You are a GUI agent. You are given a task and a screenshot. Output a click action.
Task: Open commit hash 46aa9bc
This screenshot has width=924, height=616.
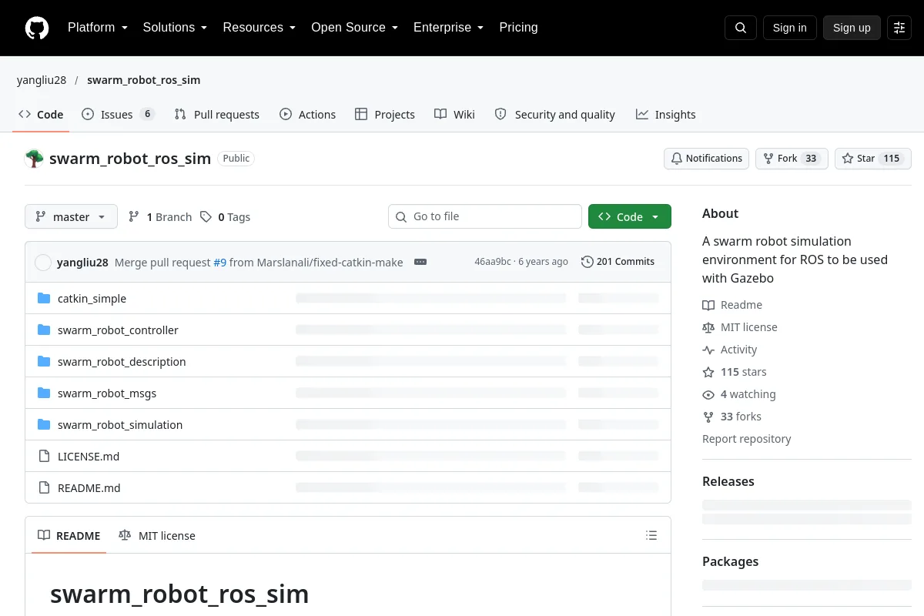492,262
